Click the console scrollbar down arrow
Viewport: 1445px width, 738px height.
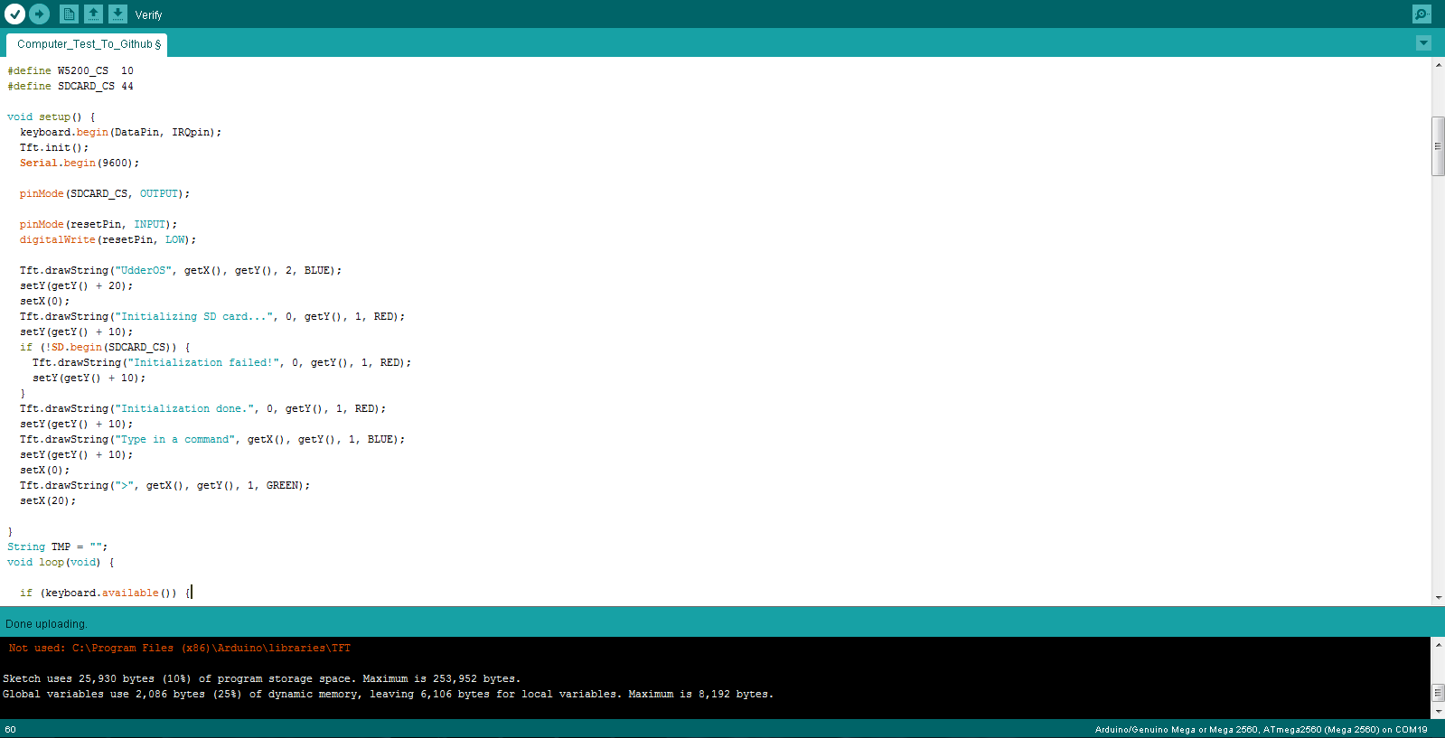point(1438,712)
